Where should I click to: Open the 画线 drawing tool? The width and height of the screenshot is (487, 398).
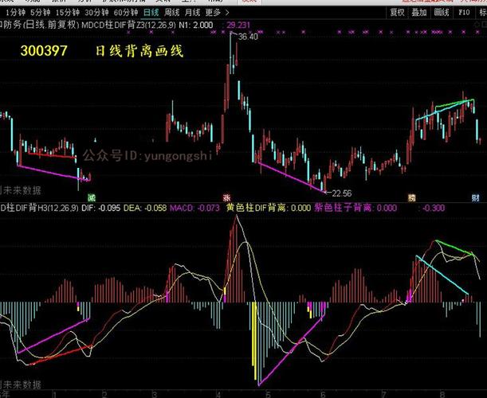(442, 13)
